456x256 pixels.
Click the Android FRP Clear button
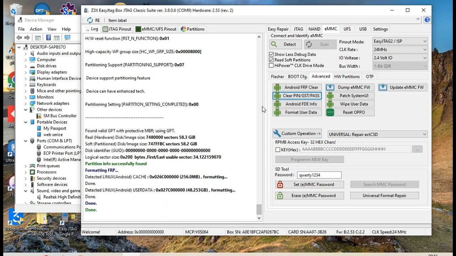[297, 87]
